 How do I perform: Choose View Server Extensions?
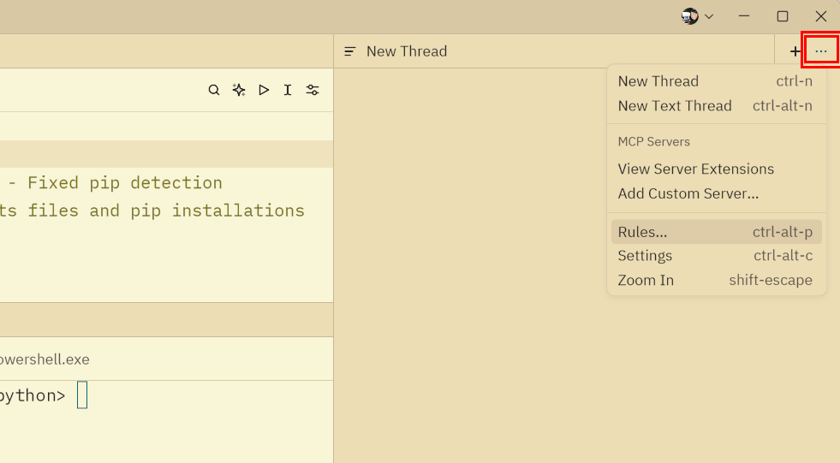pos(716,169)
